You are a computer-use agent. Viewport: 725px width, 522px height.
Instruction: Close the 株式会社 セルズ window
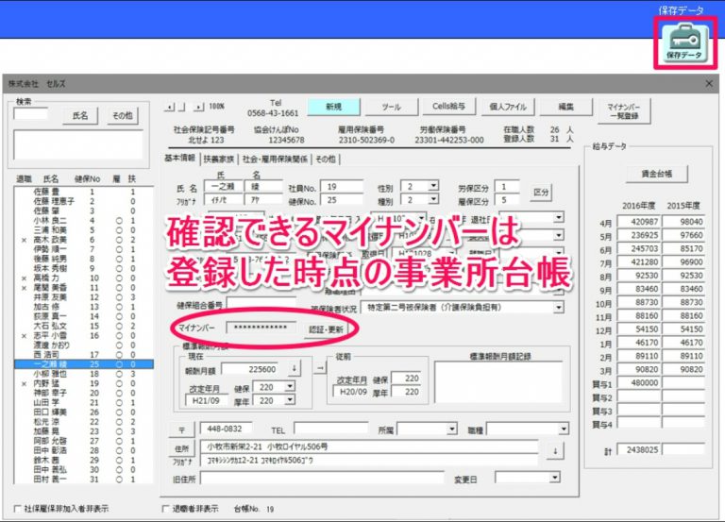pos(709,84)
